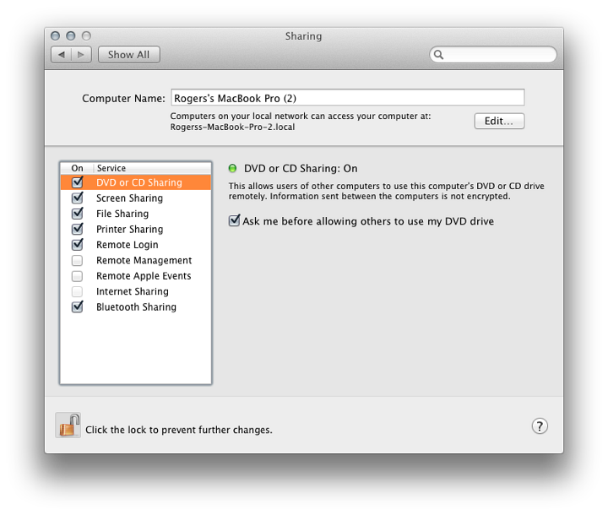Toggle the Printer Sharing checkbox
Viewport: 608px width, 515px height.
click(x=77, y=229)
